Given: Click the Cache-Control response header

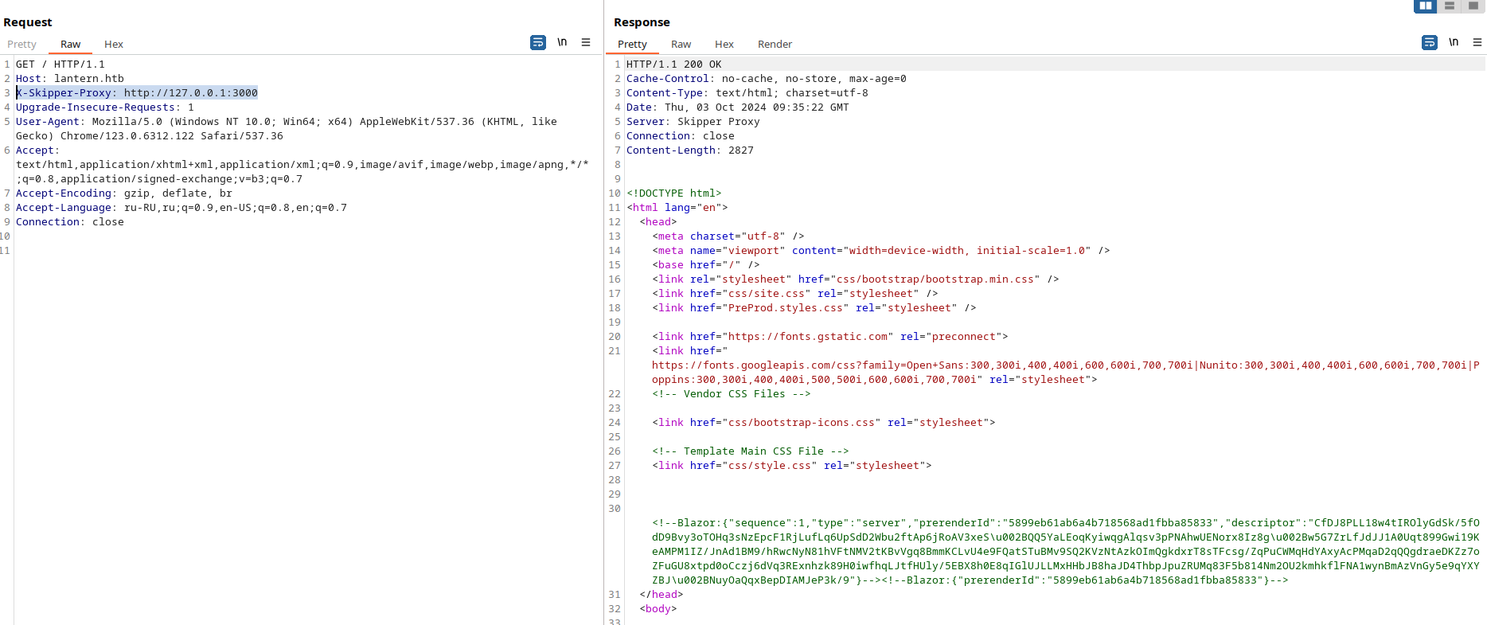Looking at the screenshot, I should pyautogui.click(x=767, y=79).
